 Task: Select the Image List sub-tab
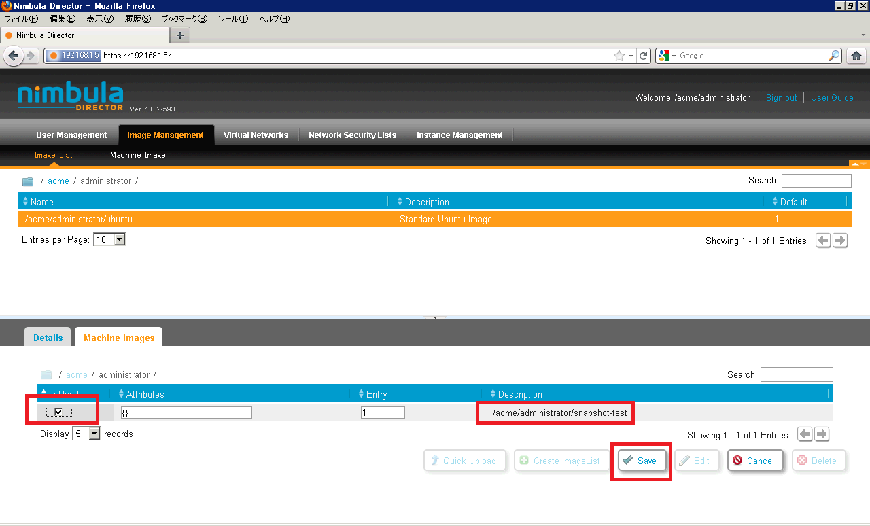tap(53, 155)
